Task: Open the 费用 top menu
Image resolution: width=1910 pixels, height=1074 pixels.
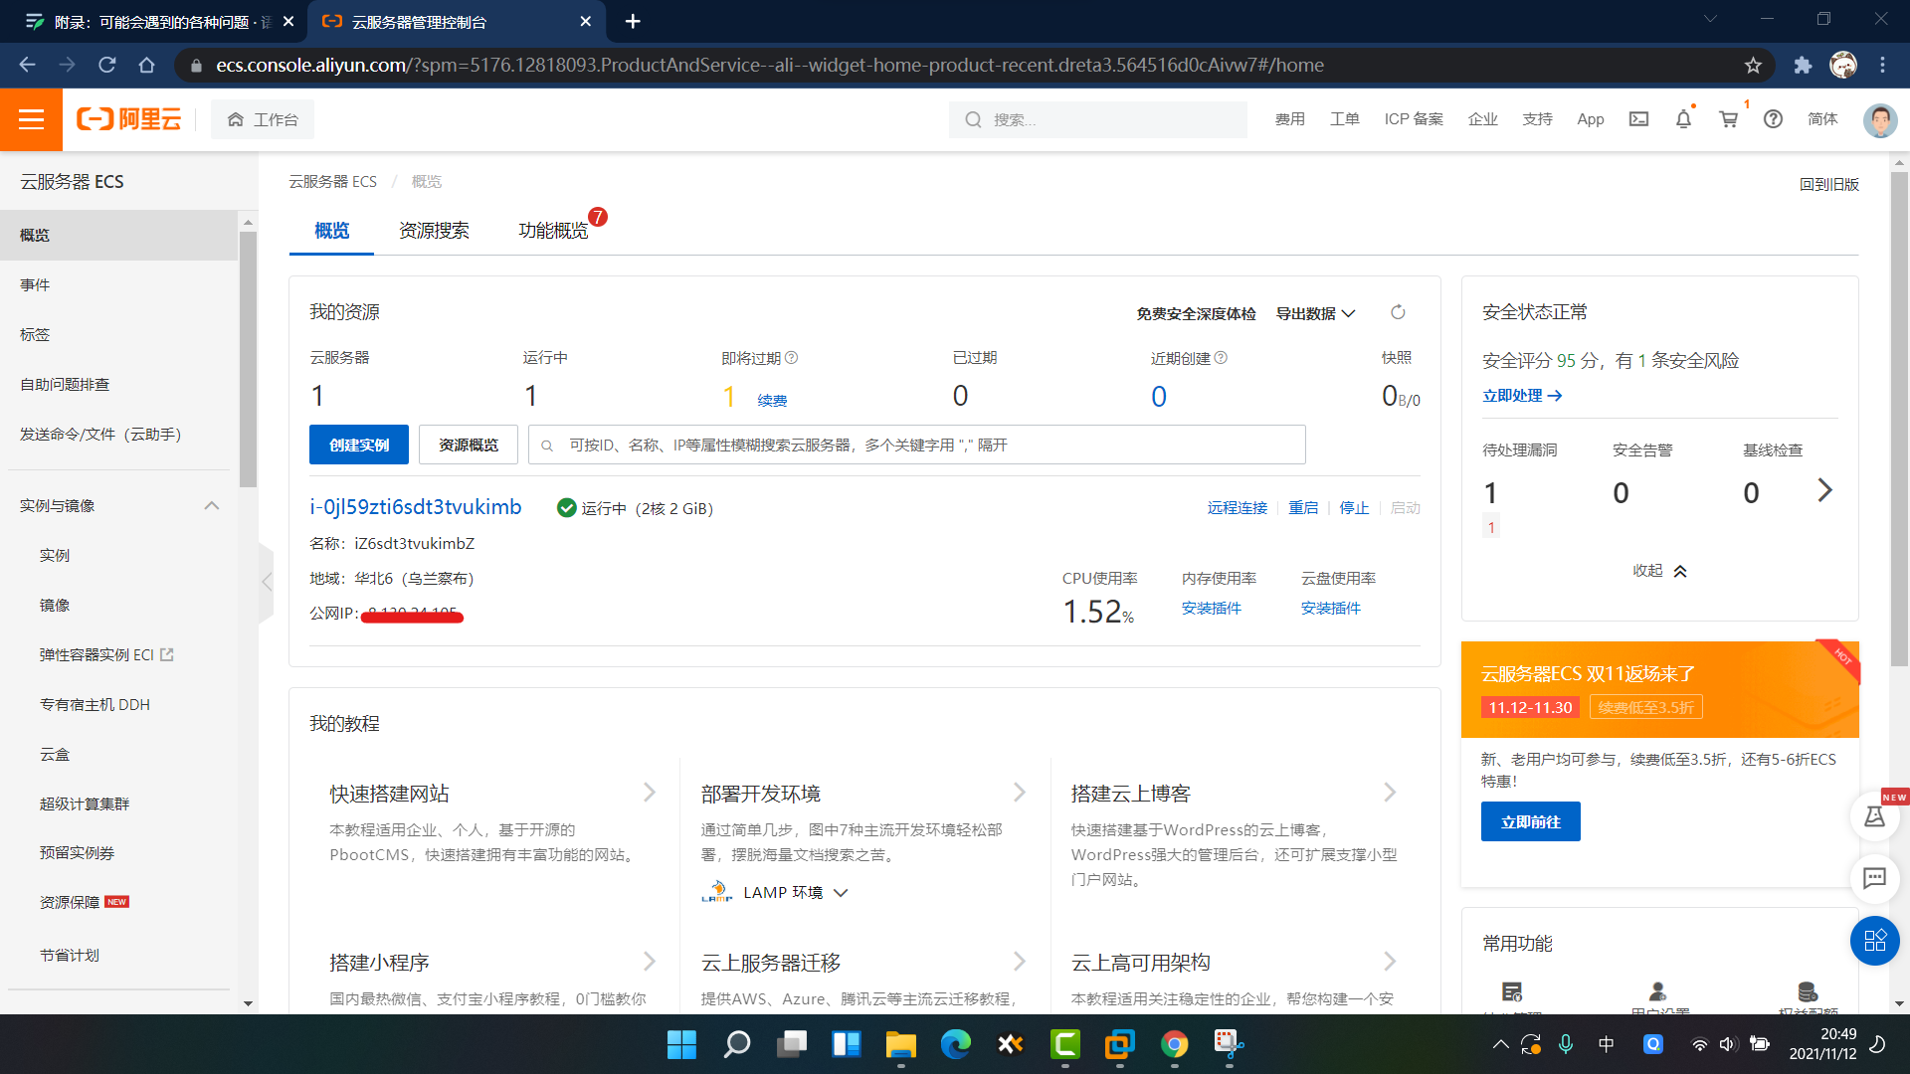Action: coord(1289,119)
